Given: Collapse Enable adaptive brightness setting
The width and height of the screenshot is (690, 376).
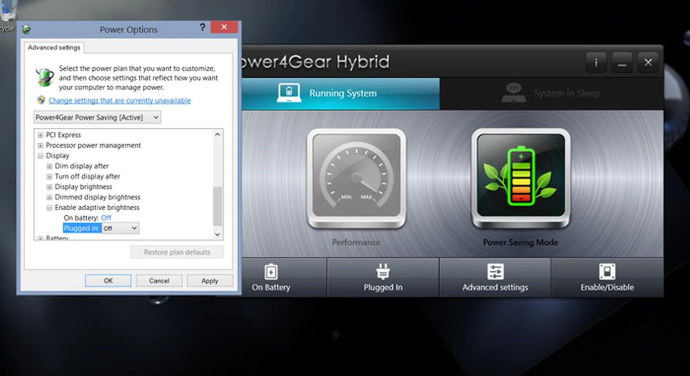Looking at the screenshot, I should (49, 207).
